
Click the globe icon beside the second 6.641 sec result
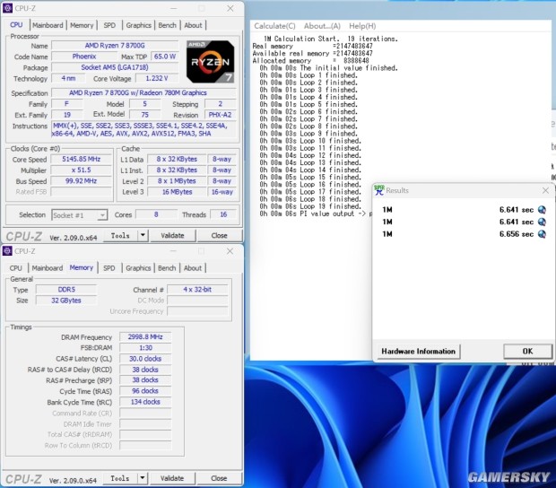coord(542,222)
